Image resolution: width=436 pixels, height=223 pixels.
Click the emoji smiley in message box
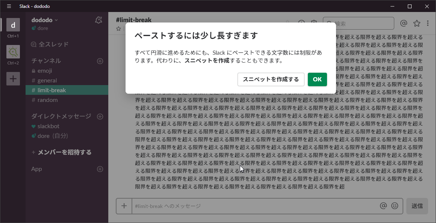pos(395,206)
